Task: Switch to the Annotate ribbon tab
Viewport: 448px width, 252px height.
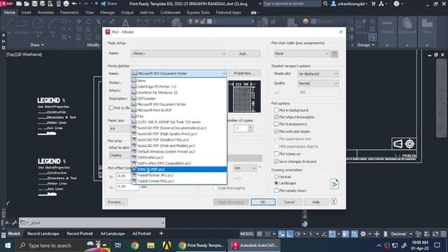Action: pos(45,13)
